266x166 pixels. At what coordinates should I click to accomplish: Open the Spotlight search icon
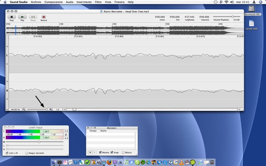click(x=261, y=2)
